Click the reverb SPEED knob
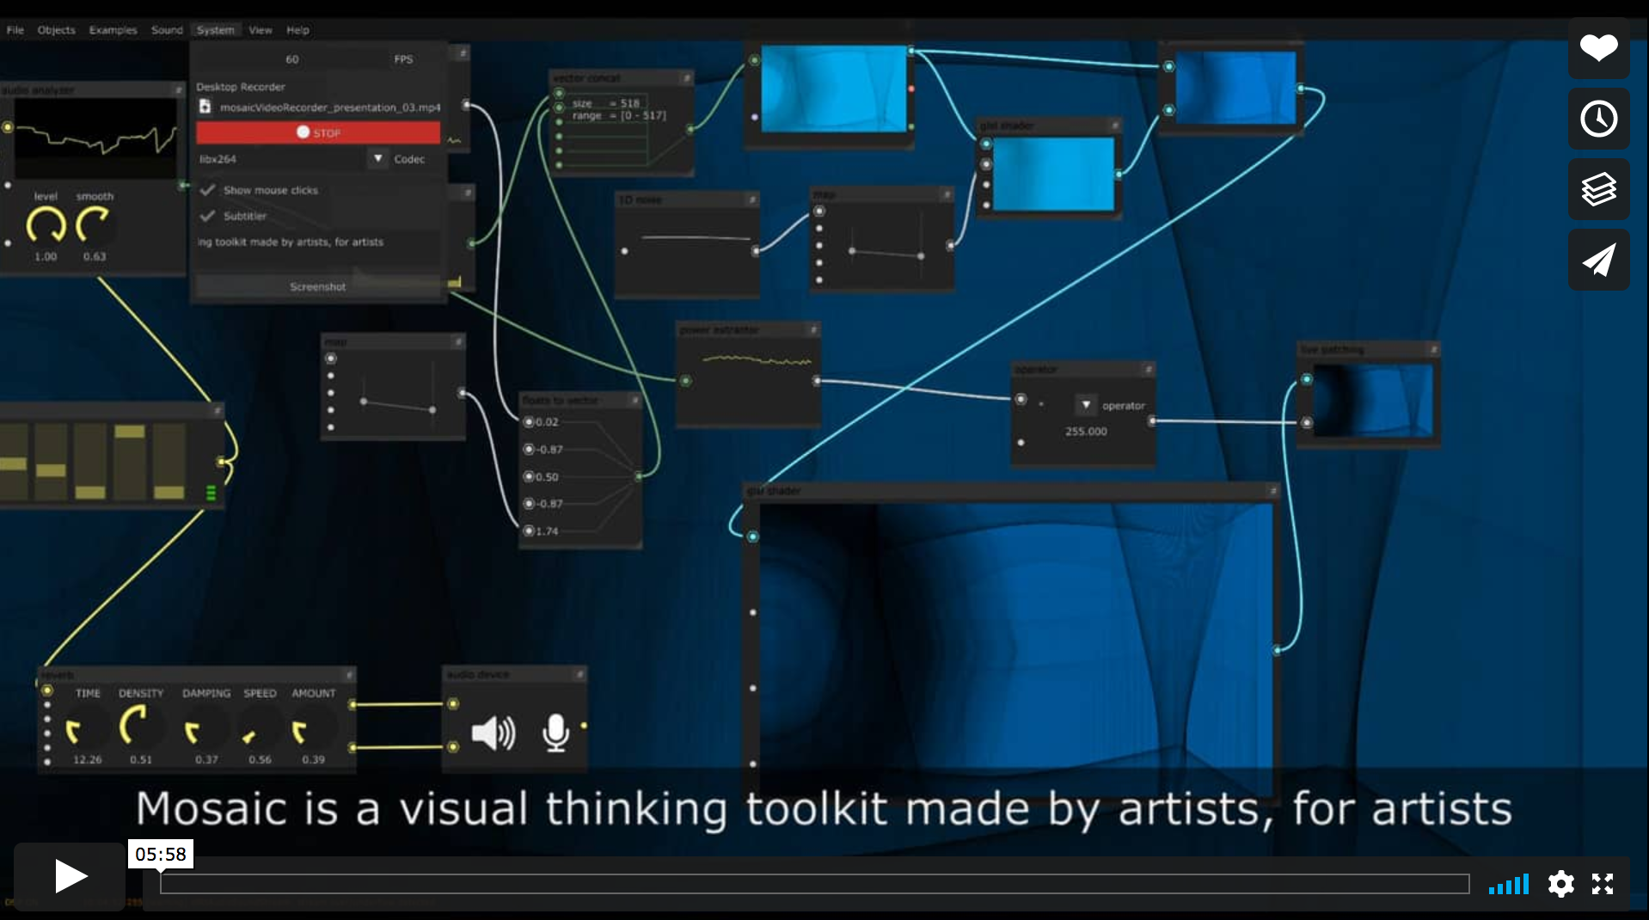 click(x=259, y=728)
